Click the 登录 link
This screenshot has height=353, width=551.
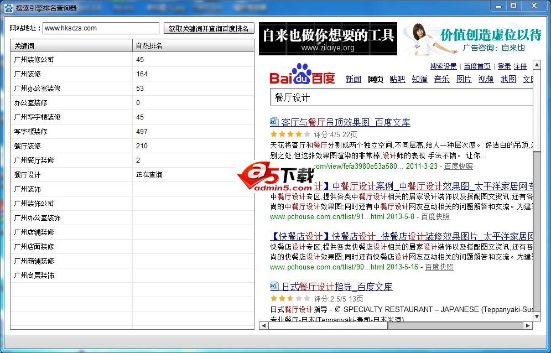[x=505, y=66]
